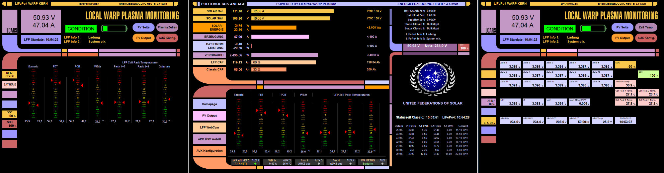
Task: Click the Classic CAP 33 % bar
Action: point(269,69)
